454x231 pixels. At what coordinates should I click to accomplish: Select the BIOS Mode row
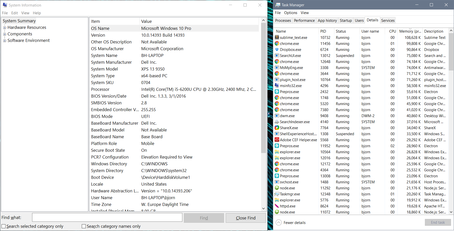tap(174, 116)
